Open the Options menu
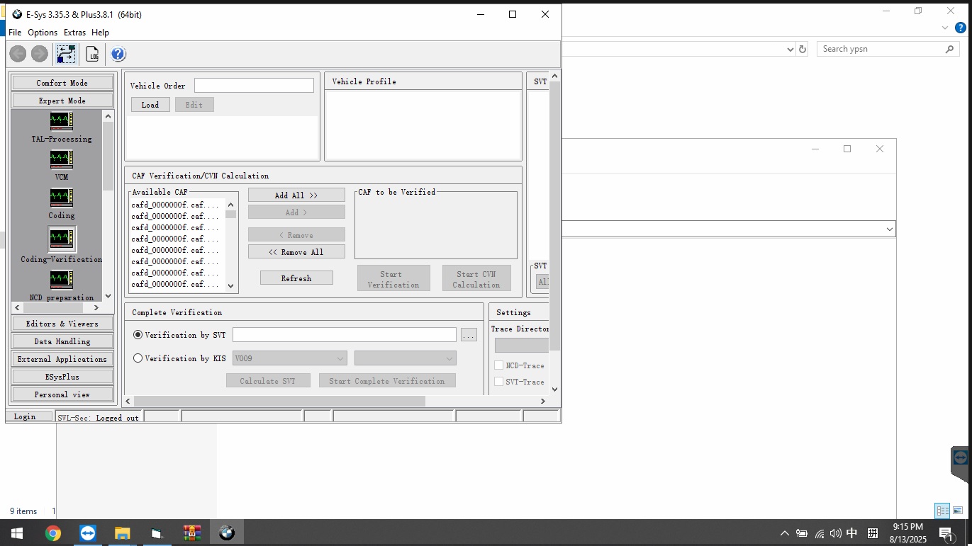The image size is (972, 546). [x=43, y=33]
